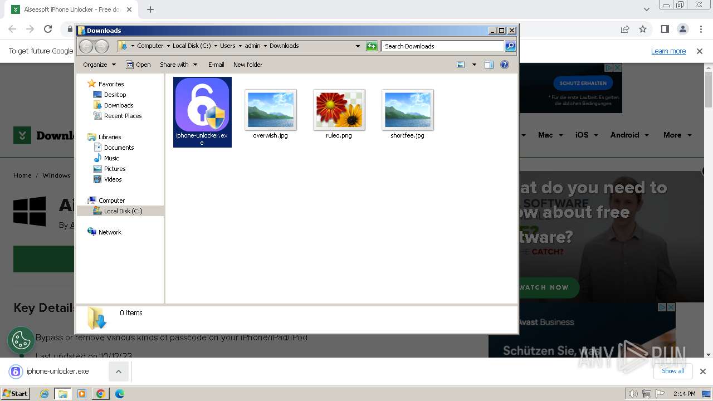This screenshot has height=401, width=713.
Task: Click Chrome's new tab plus button
Action: pos(150,9)
